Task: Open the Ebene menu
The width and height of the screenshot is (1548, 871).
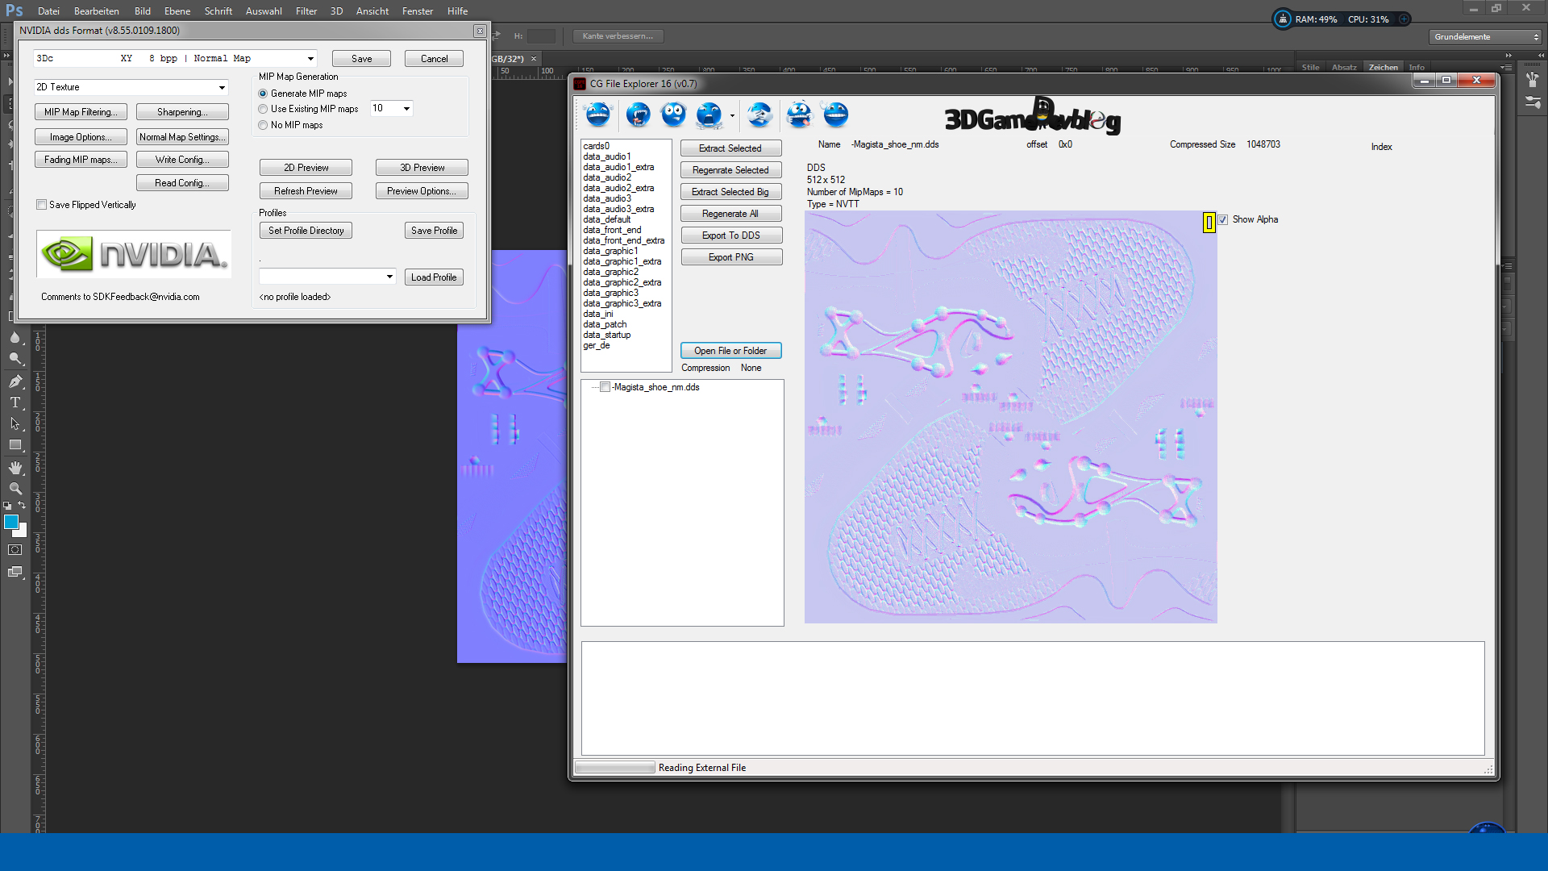Action: click(177, 11)
